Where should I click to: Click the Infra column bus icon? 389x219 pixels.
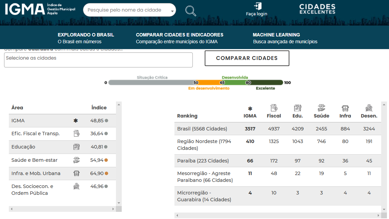coord(345,108)
